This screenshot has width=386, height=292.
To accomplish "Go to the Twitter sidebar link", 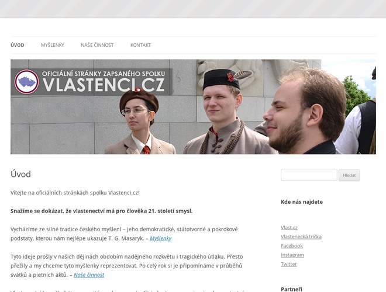I will point(289,264).
